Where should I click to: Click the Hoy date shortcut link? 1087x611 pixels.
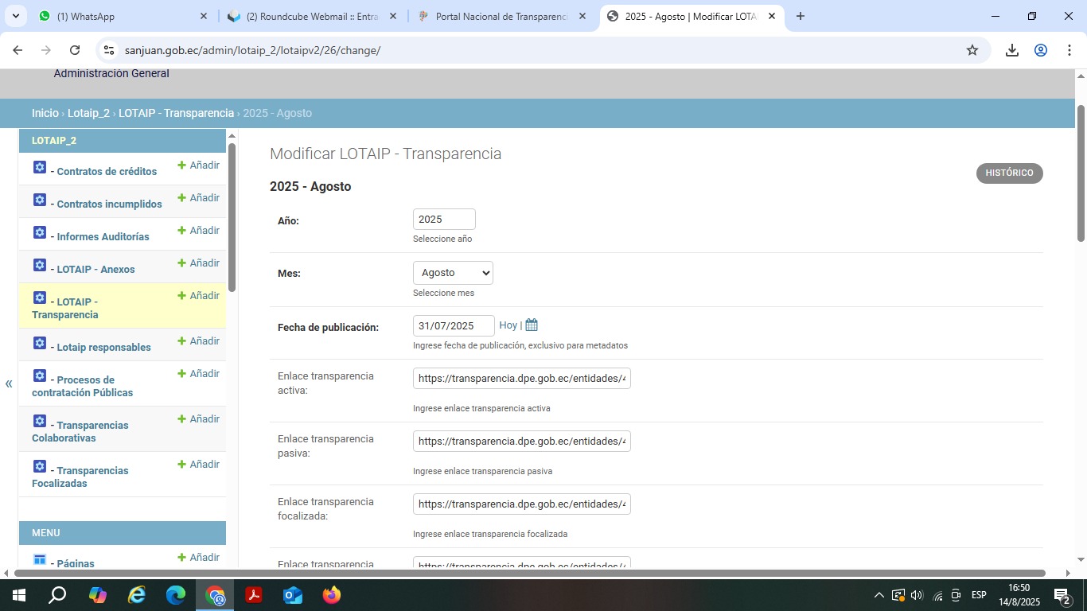(508, 325)
